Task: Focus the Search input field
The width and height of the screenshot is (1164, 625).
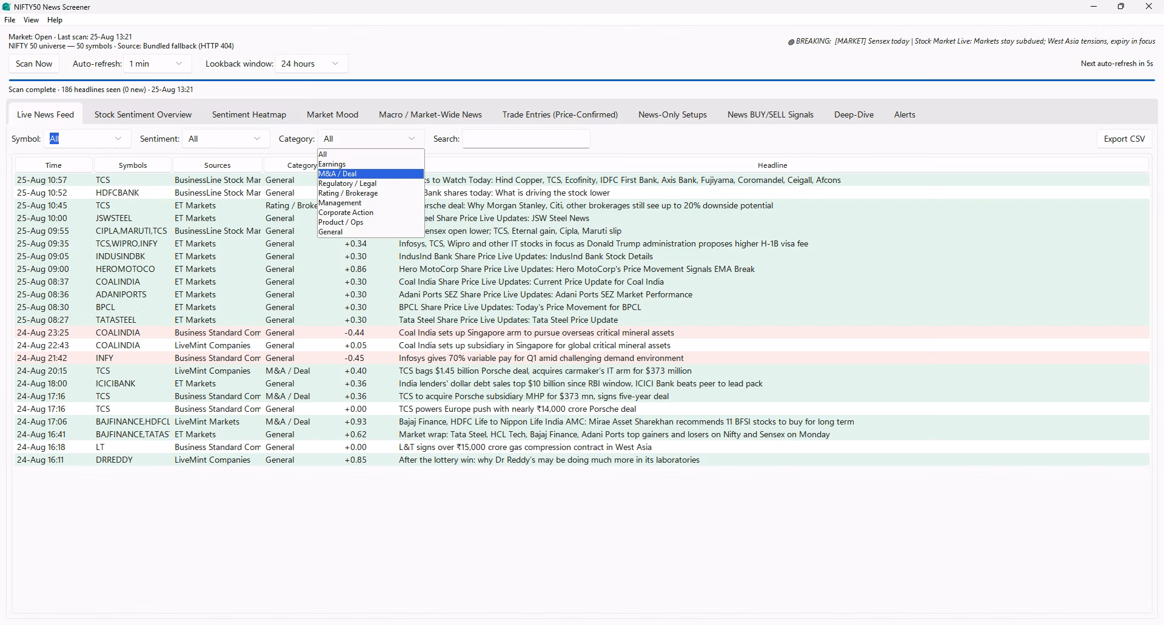Action: tap(526, 139)
